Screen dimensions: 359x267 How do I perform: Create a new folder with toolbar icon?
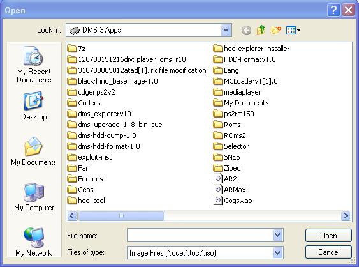click(x=276, y=30)
